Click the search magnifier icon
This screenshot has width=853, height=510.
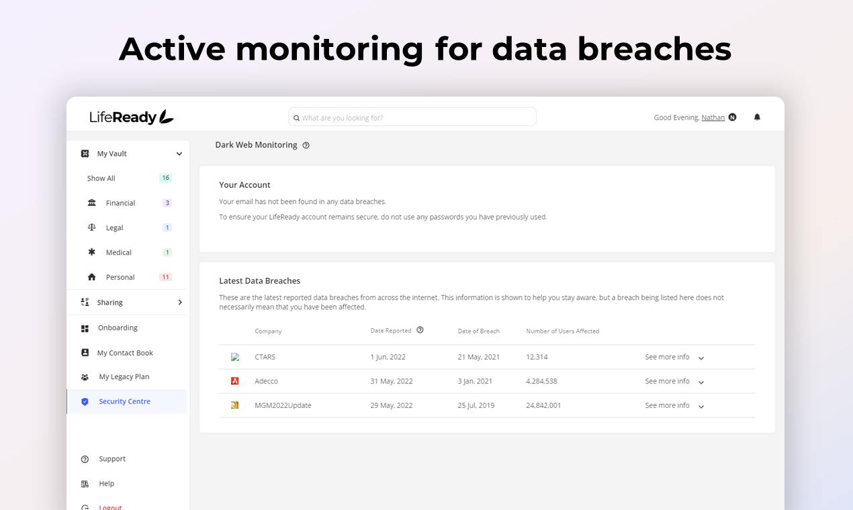click(296, 118)
